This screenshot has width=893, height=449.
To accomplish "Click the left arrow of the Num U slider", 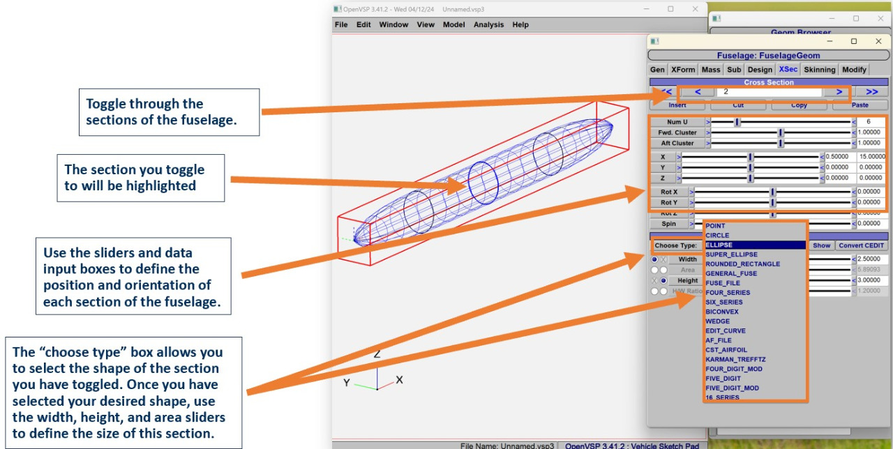I will 707,122.
